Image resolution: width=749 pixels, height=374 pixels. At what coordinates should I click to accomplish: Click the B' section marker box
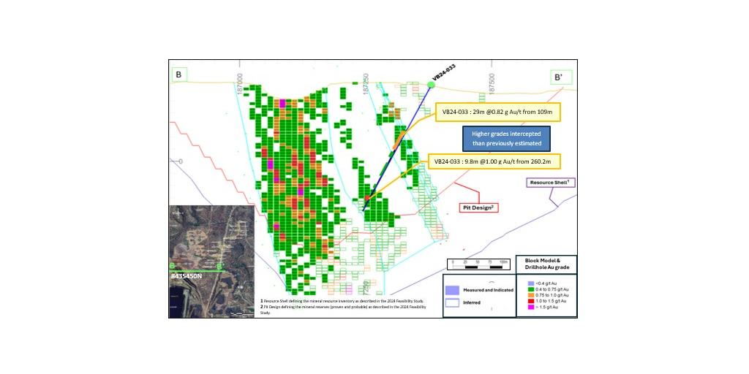pos(559,77)
